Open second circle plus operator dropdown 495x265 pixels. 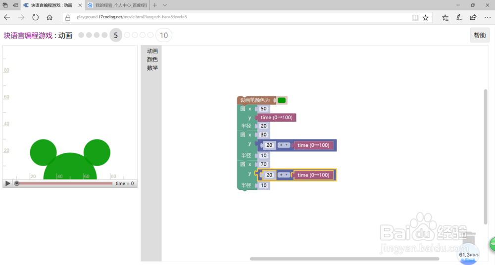pyautogui.click(x=284, y=145)
